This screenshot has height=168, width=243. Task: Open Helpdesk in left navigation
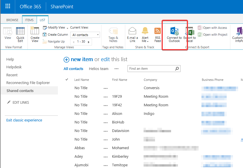coord(14,67)
